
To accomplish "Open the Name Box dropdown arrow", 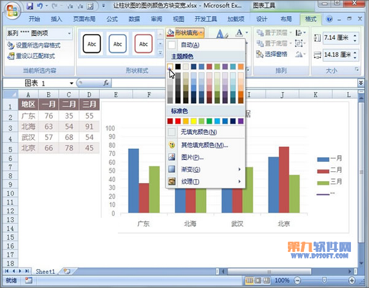I will [x=71, y=83].
